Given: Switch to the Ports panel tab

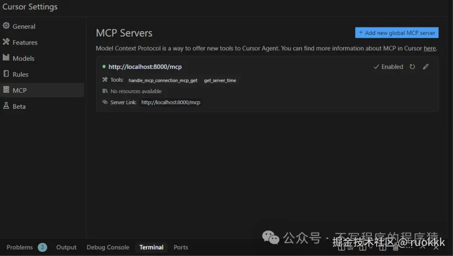Looking at the screenshot, I should (181, 247).
